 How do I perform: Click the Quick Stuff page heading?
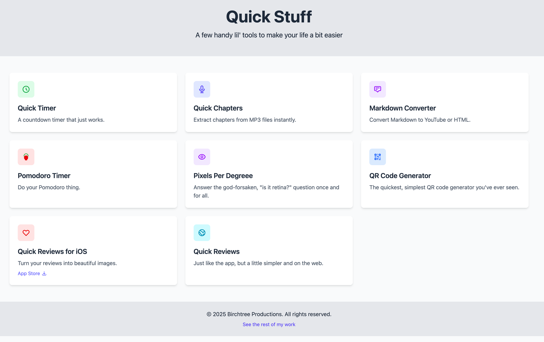coord(269,17)
